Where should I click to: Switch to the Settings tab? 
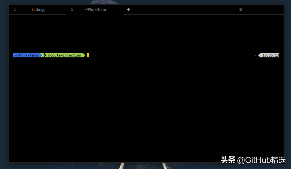(x=37, y=9)
